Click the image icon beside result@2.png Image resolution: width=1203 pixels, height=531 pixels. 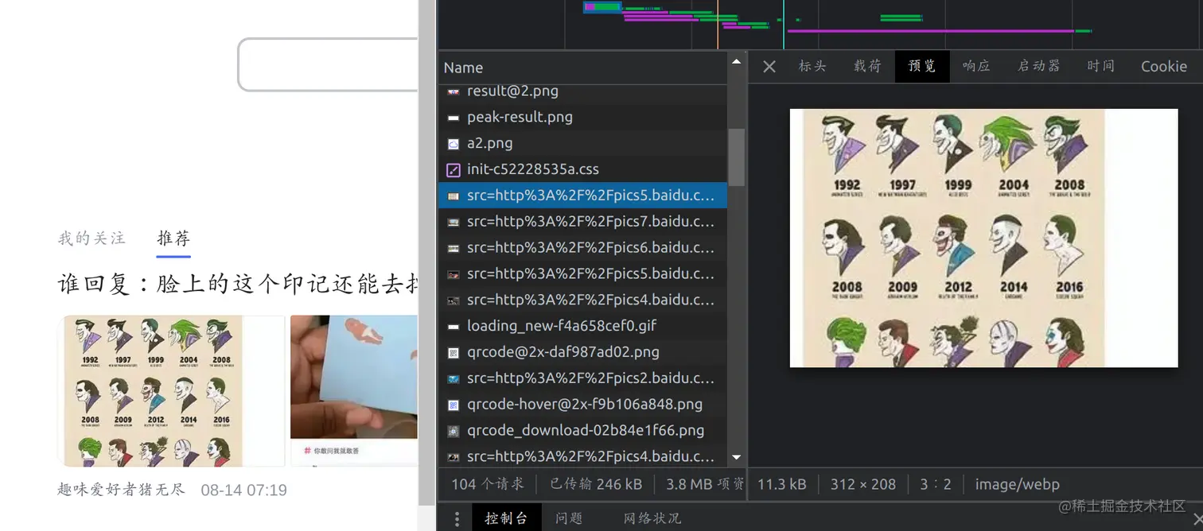click(x=454, y=91)
